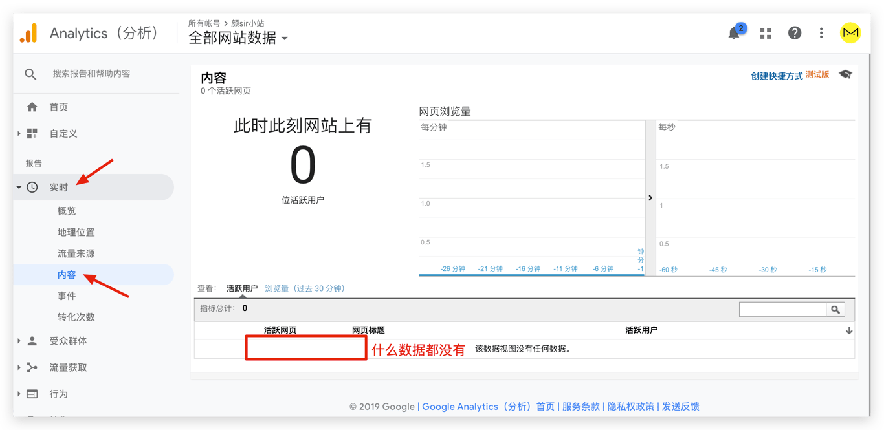Click the 每秒 chart label
Screen dimensions: 884x430
coord(667,127)
